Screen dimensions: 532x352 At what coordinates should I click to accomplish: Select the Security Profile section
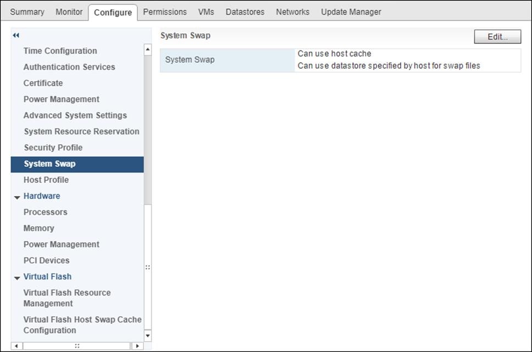click(x=53, y=147)
